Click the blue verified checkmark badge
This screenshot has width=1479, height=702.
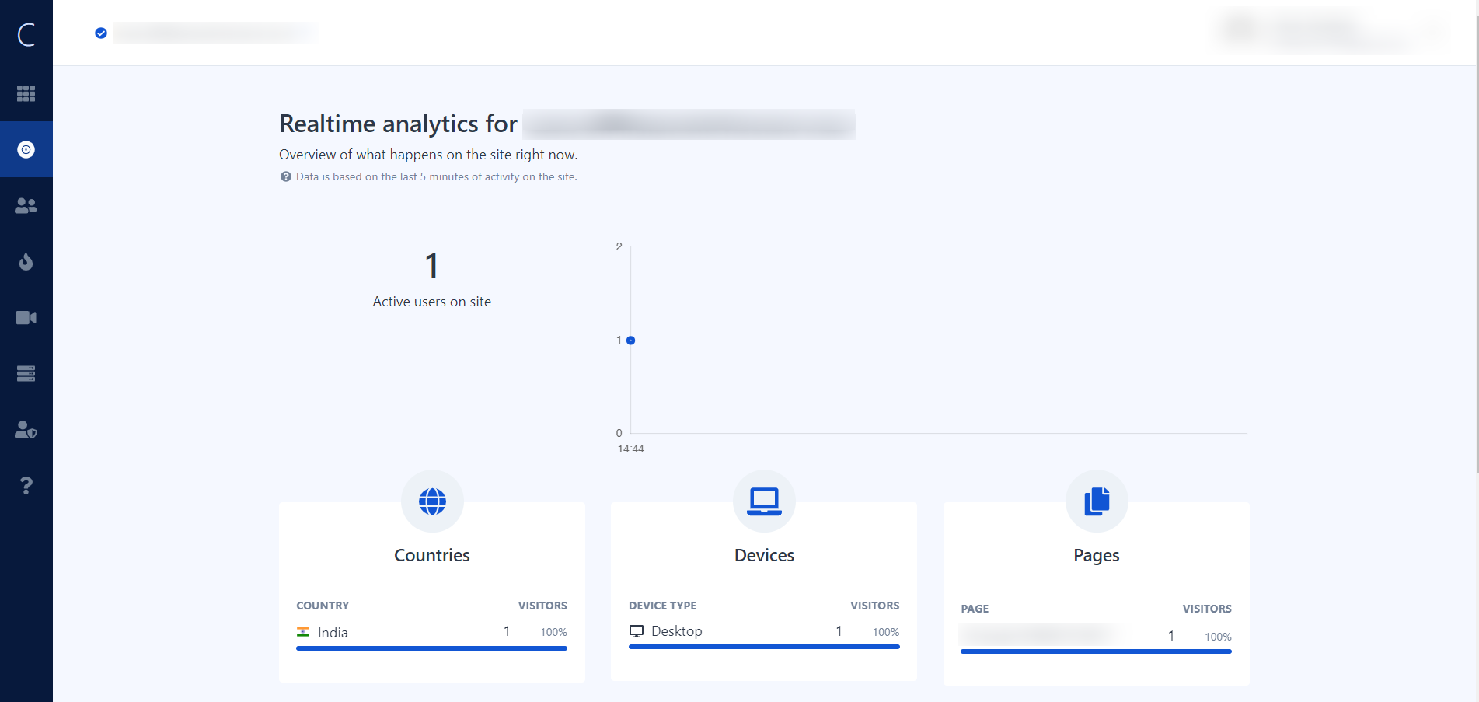coord(101,33)
